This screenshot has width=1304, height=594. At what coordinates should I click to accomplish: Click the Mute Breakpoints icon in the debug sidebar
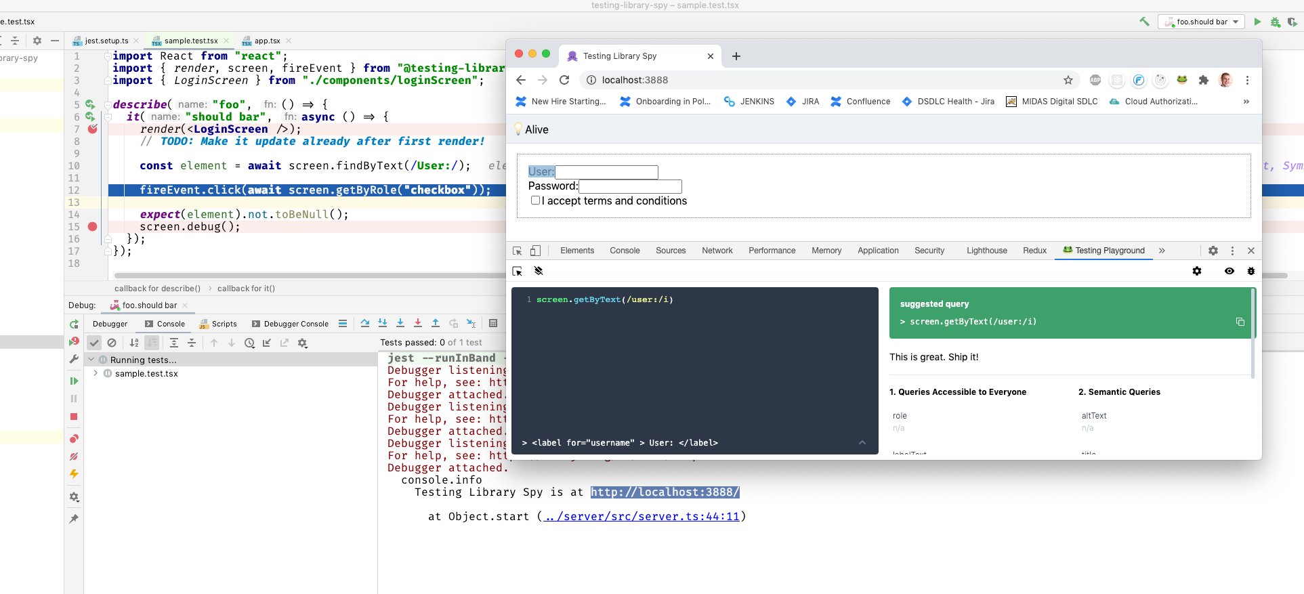coord(74,457)
